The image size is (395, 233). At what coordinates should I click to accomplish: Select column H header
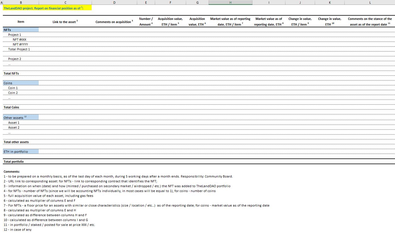(230, 3)
